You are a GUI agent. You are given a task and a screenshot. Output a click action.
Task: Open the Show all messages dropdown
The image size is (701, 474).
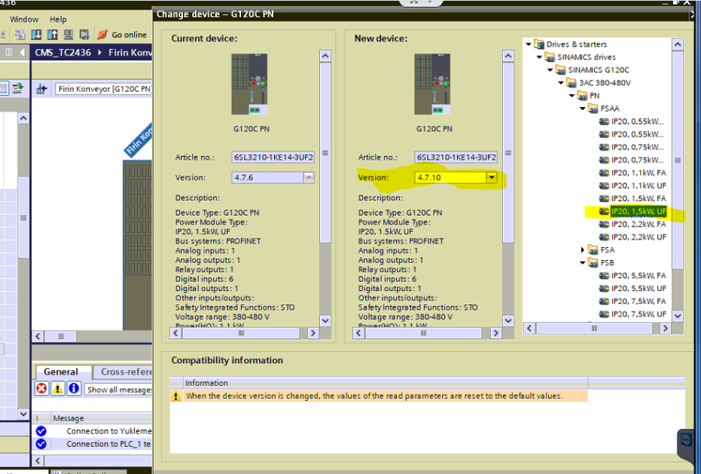pos(118,390)
